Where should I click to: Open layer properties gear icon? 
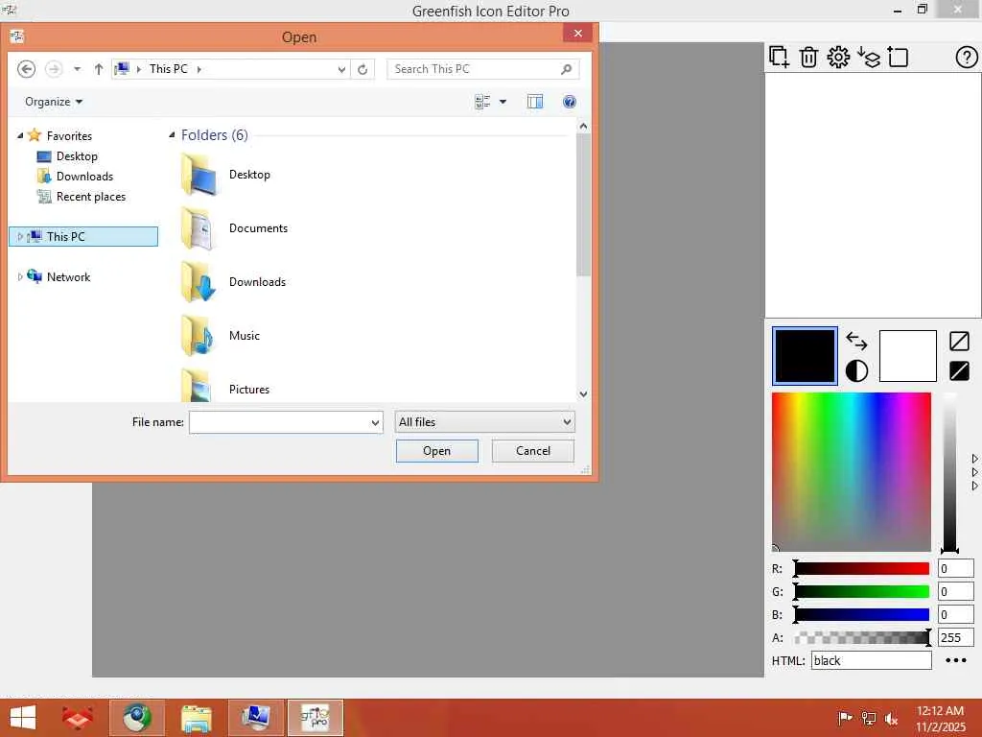[838, 57]
